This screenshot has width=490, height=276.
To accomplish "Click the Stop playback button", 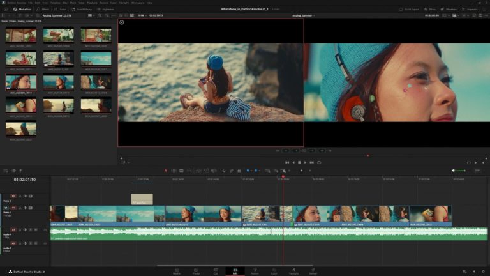I will tap(299, 162).
